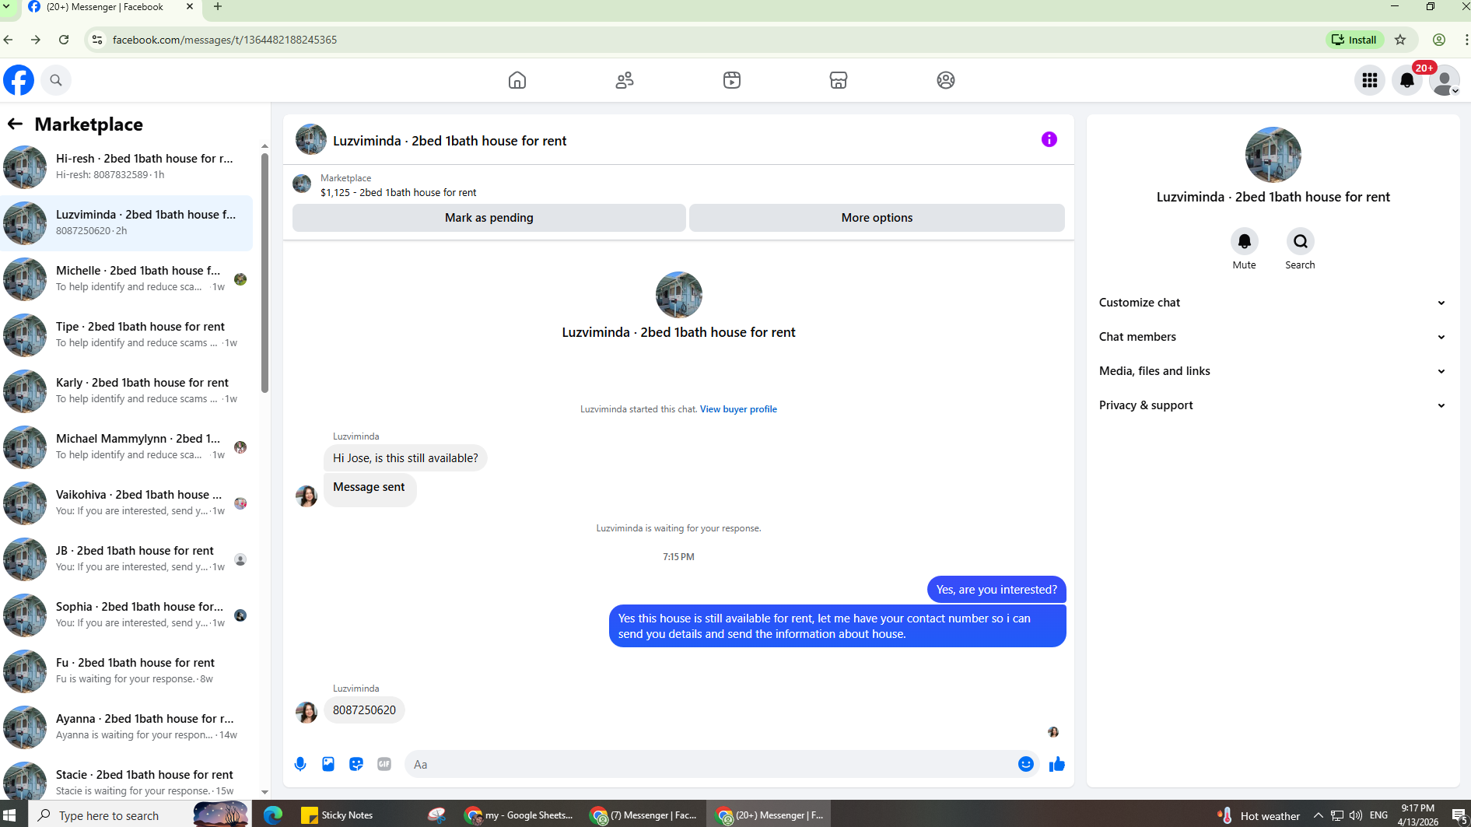The width and height of the screenshot is (1471, 827).
Task: Open Michelle conversation
Action: pyautogui.click(x=127, y=279)
